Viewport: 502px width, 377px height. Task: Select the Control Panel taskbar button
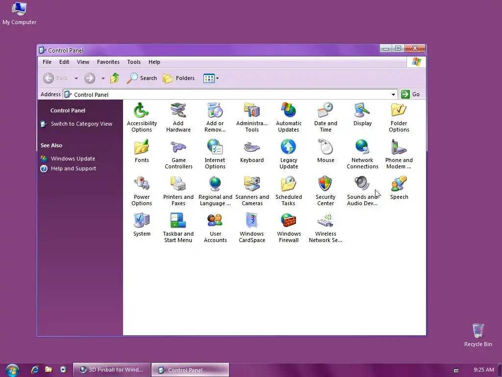tap(190, 370)
